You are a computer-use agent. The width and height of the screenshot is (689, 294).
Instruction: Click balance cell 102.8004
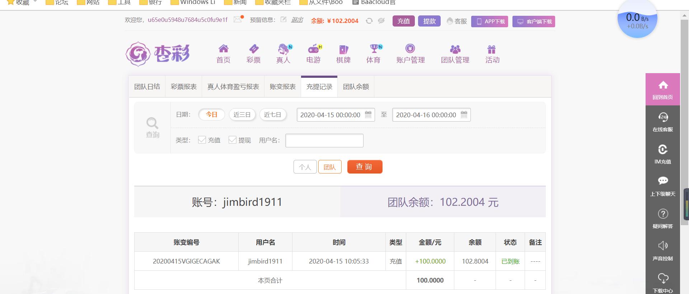point(475,261)
